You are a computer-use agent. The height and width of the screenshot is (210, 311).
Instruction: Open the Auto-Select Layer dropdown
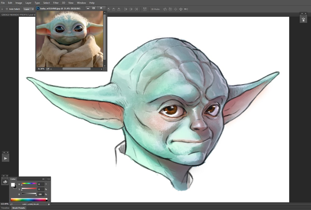point(29,9)
